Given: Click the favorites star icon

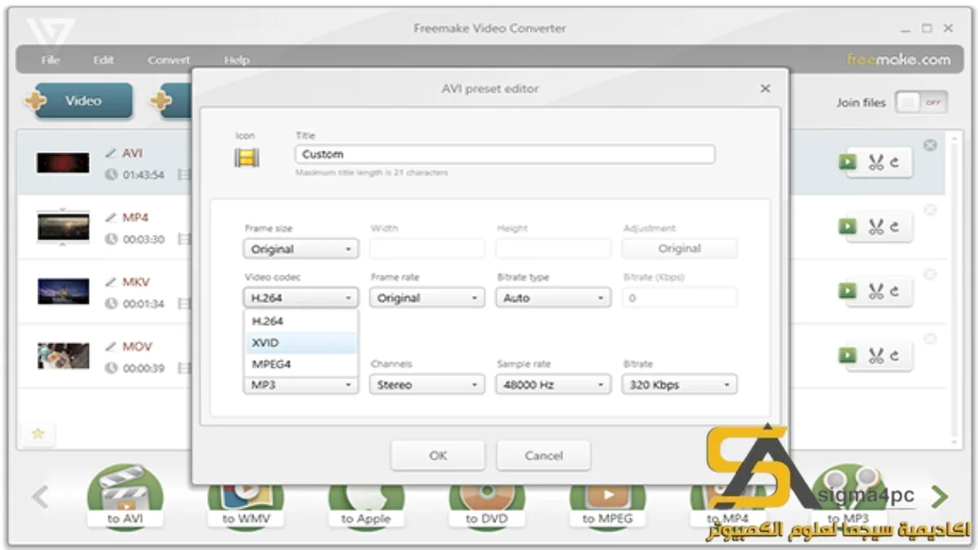Looking at the screenshot, I should (37, 433).
